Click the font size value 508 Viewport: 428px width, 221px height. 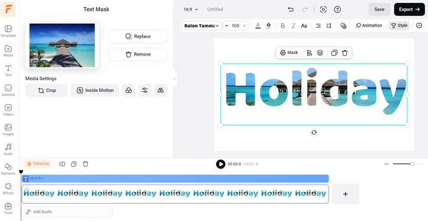click(236, 25)
